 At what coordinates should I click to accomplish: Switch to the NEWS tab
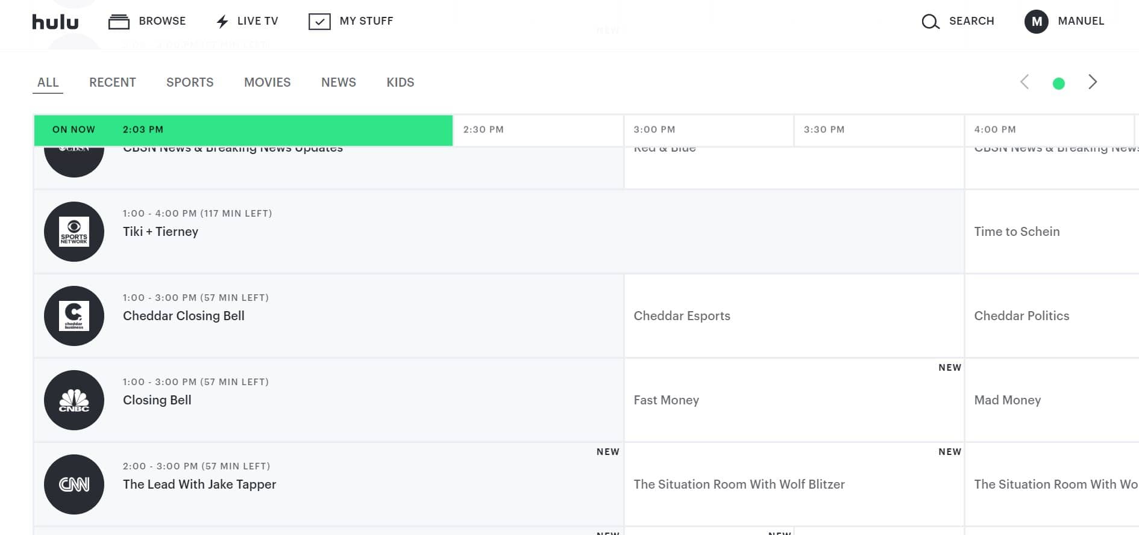pos(339,82)
